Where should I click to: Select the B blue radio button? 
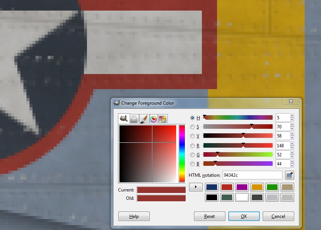pos(192,164)
